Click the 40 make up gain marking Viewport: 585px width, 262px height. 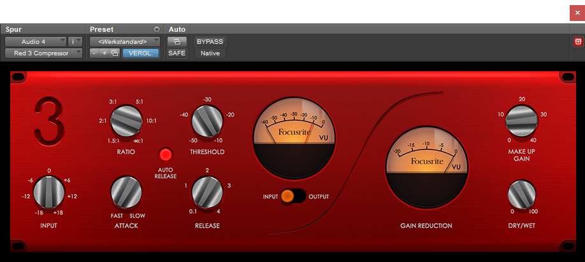click(533, 140)
